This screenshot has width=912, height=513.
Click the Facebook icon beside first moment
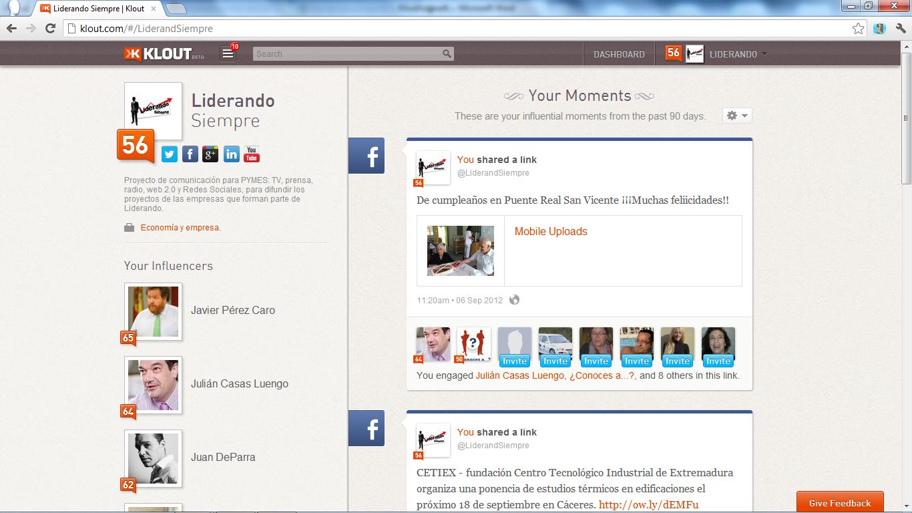pyautogui.click(x=367, y=156)
